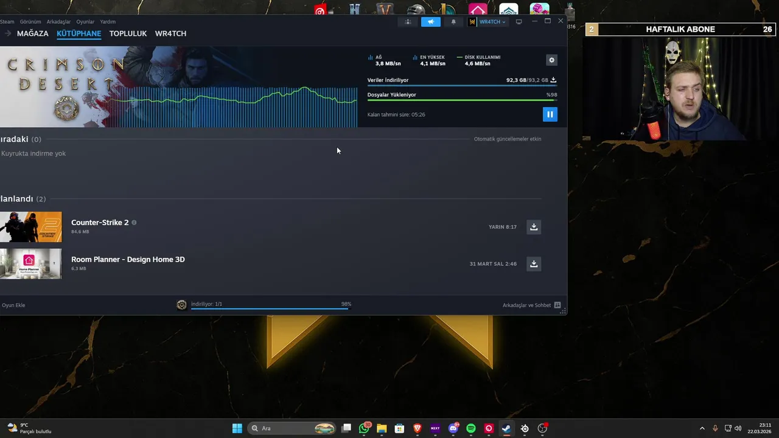Click the taskbar Ara search box
779x438 pixels.
point(292,428)
